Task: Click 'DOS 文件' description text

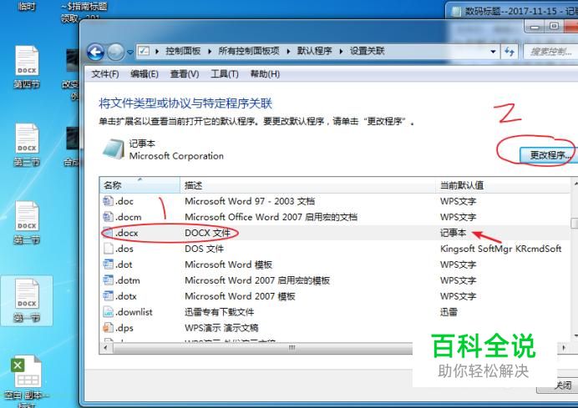Action: (x=204, y=249)
